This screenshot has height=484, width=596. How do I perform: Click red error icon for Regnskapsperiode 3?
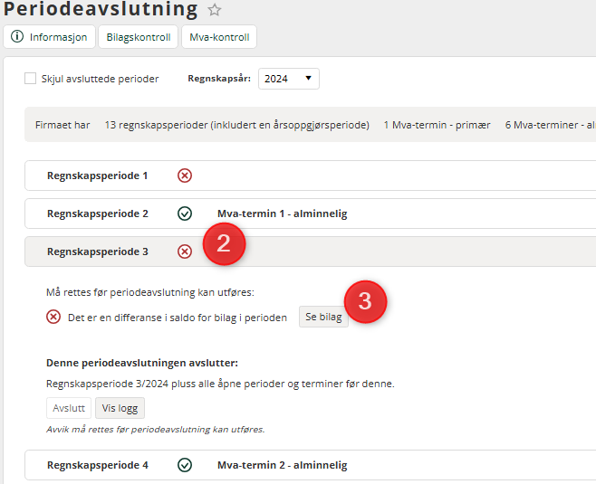tap(185, 251)
